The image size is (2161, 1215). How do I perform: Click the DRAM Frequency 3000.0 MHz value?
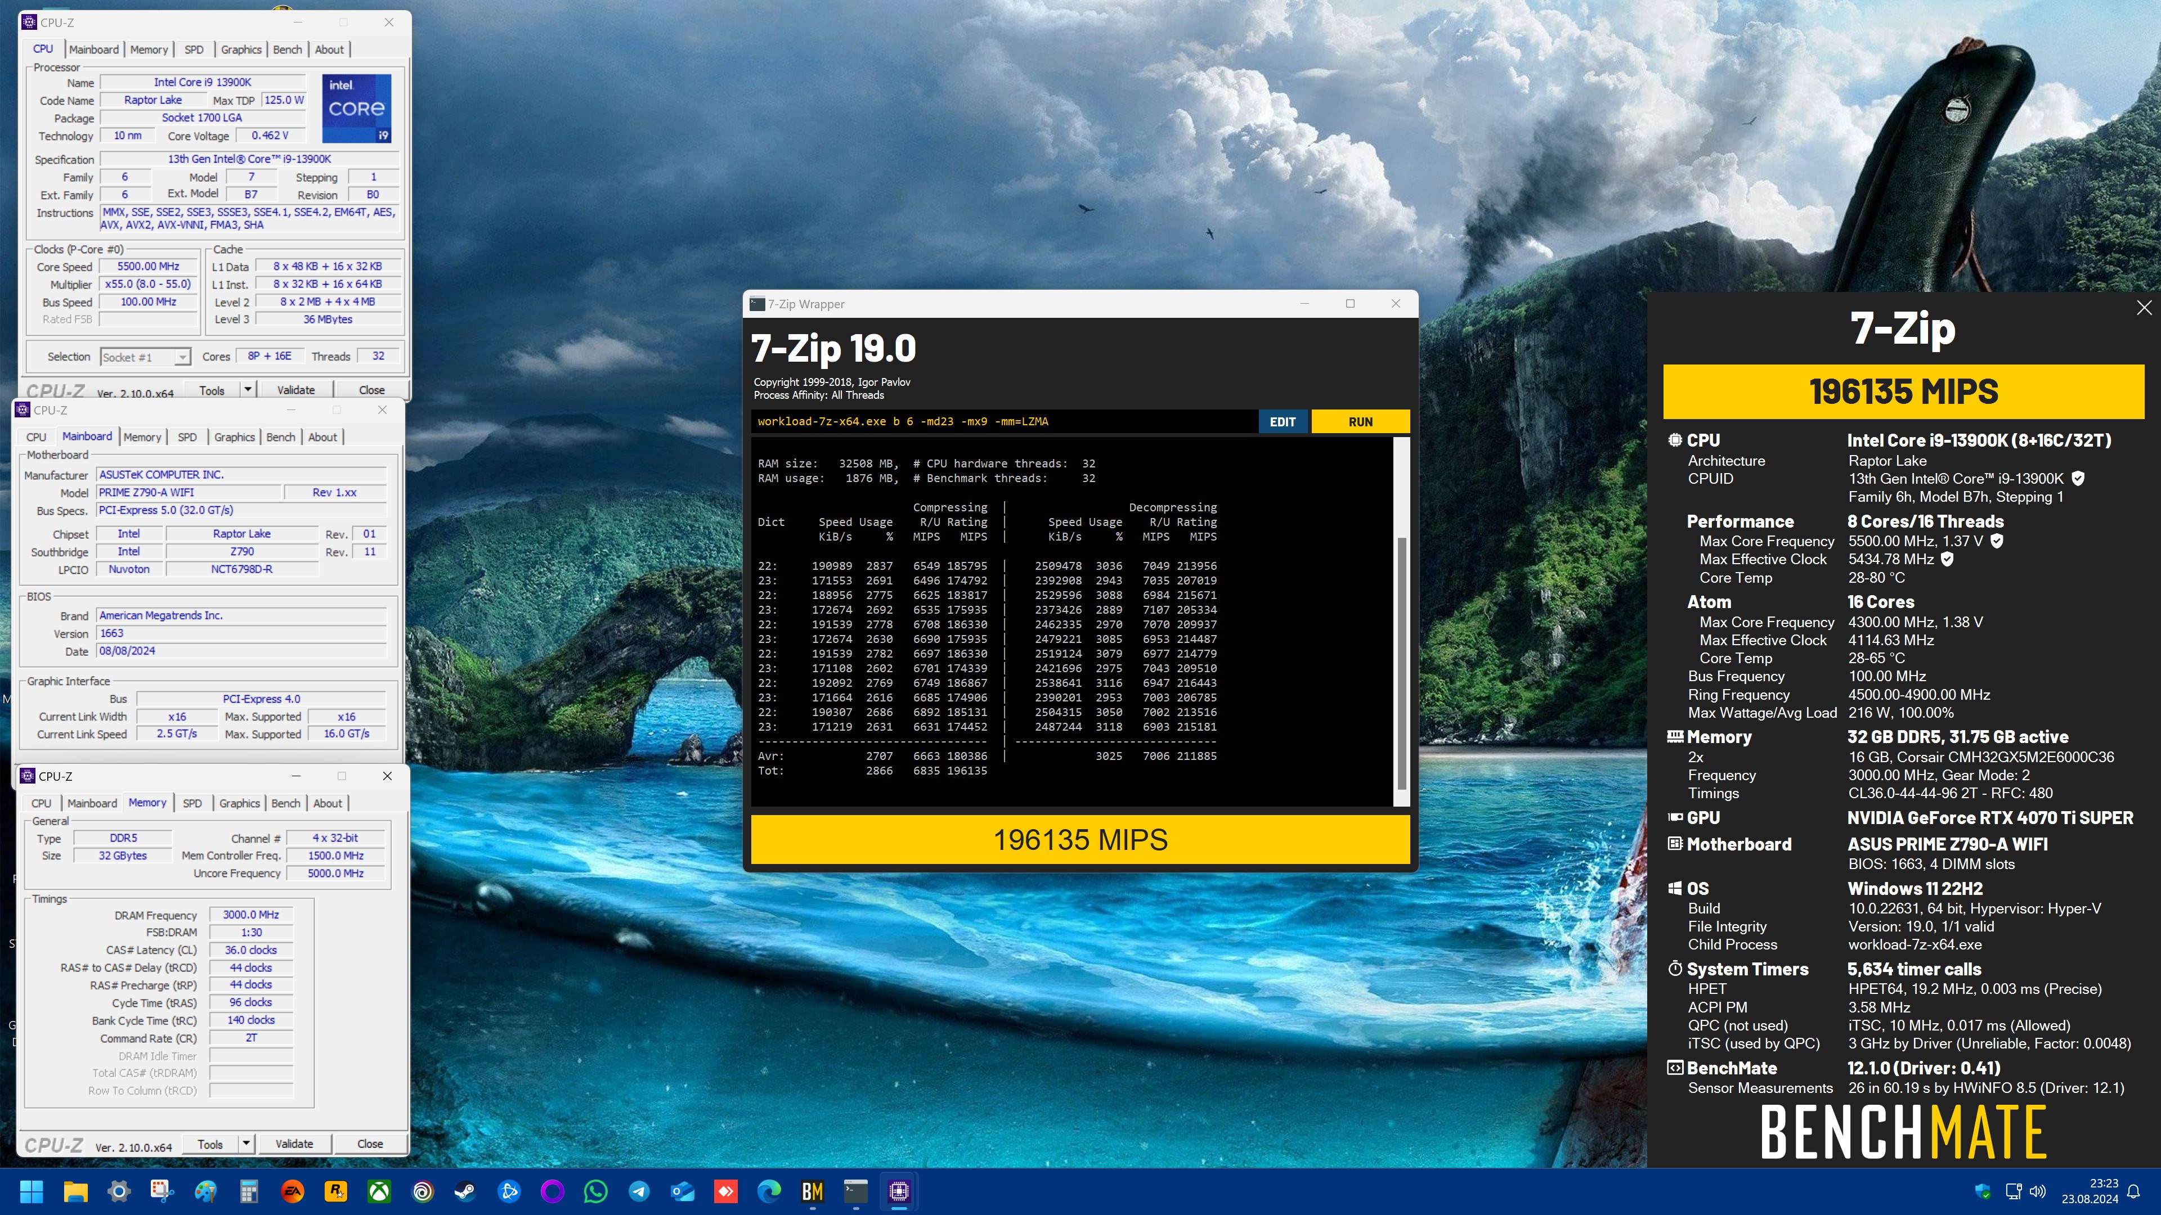click(x=251, y=915)
